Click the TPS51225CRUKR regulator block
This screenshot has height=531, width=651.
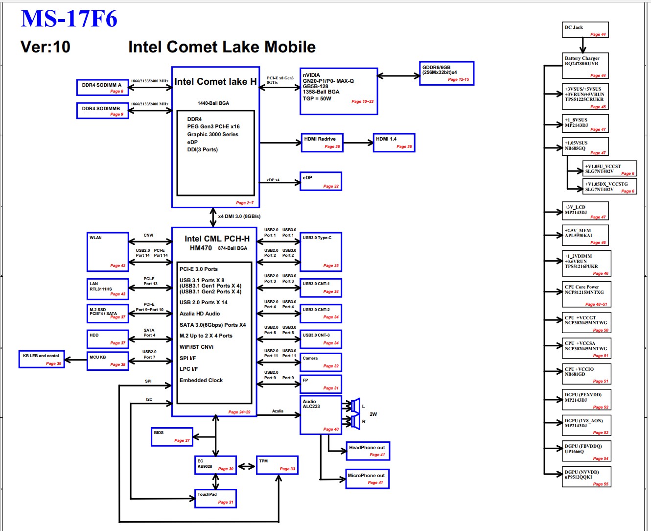(585, 97)
